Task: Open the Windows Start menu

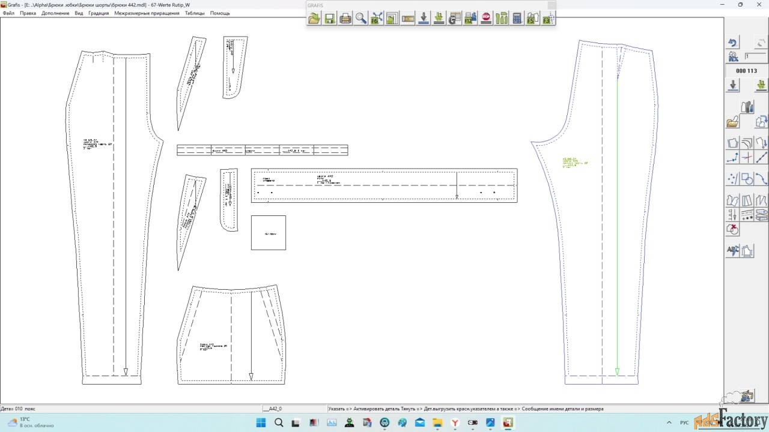Action: tap(261, 423)
